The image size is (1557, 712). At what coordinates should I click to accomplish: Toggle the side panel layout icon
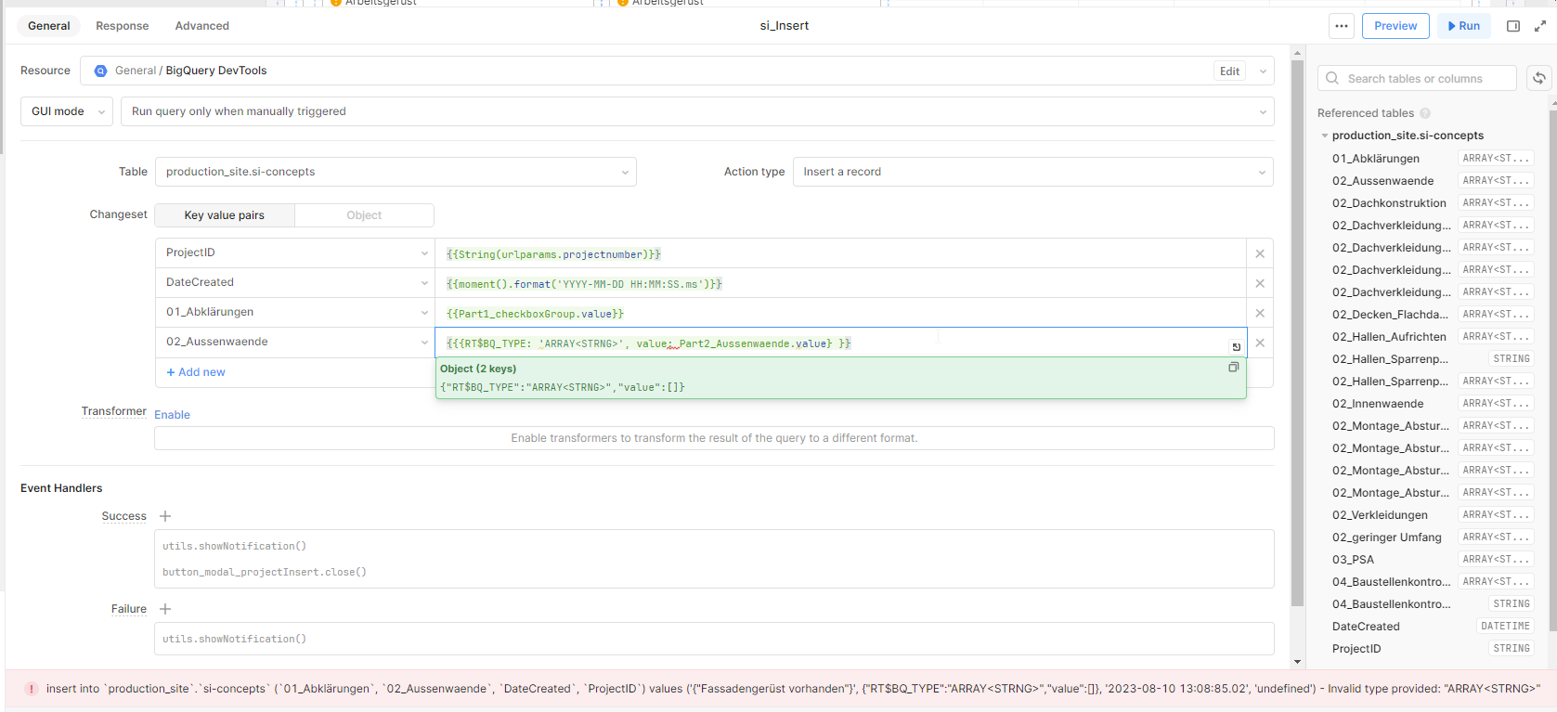click(1512, 26)
